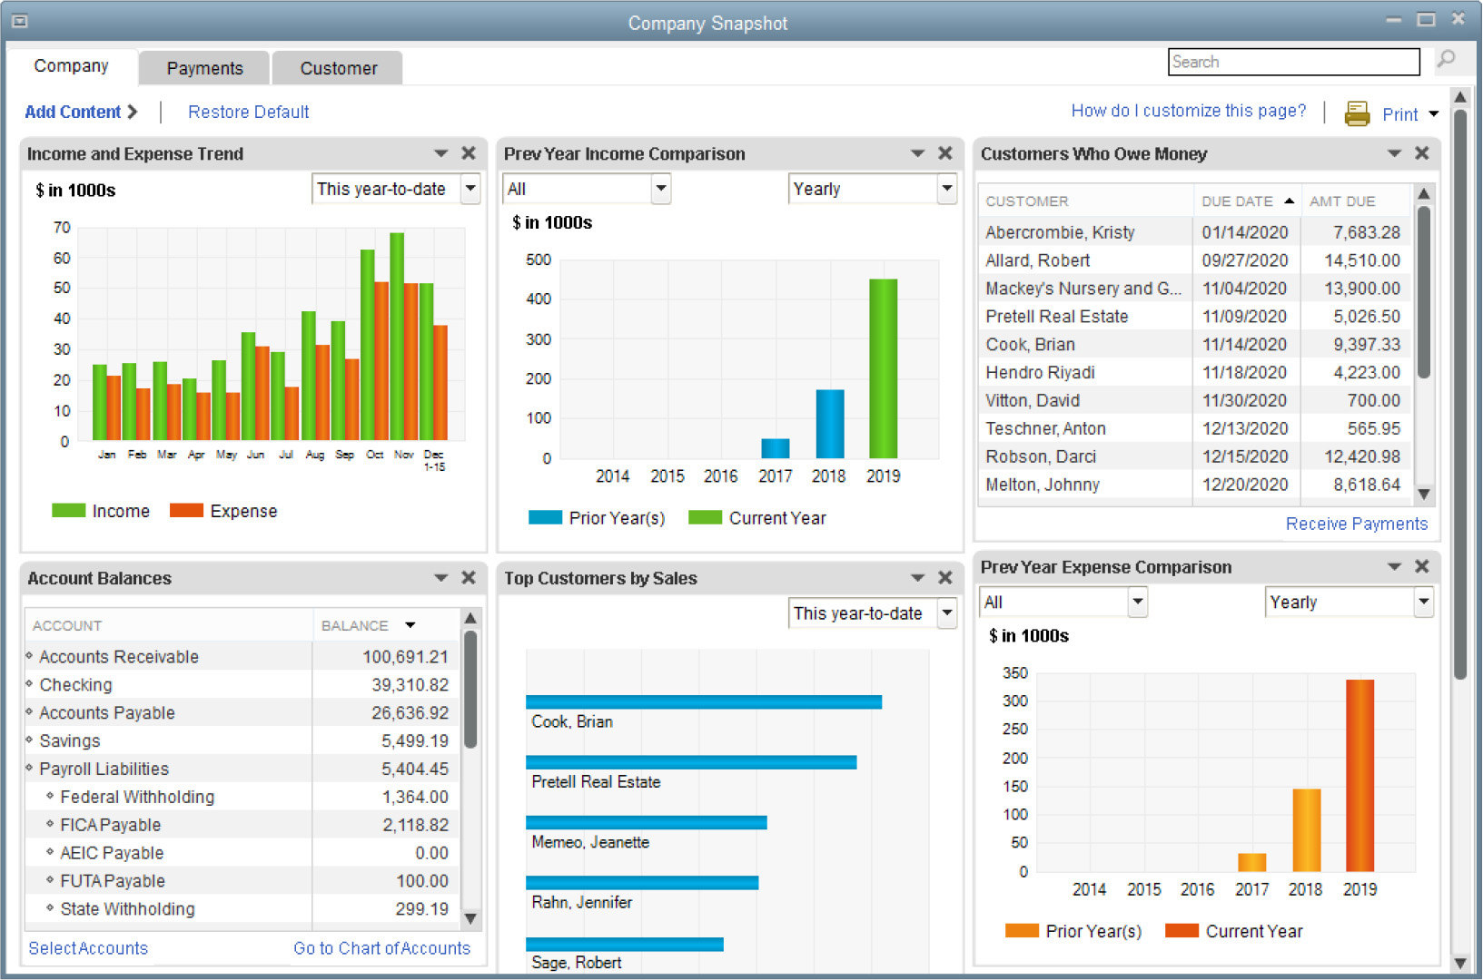The width and height of the screenshot is (1483, 980).
Task: Click Select Accounts link
Action: tap(88, 947)
